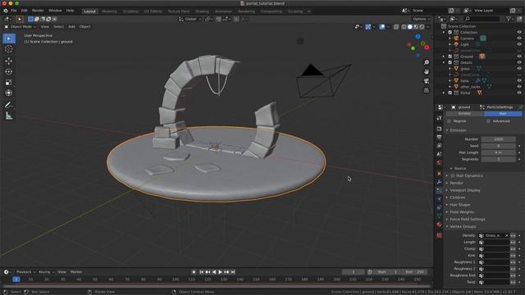This screenshot has width=525, height=295.
Task: Hide the Portal collection eye icon
Action: coord(519,93)
